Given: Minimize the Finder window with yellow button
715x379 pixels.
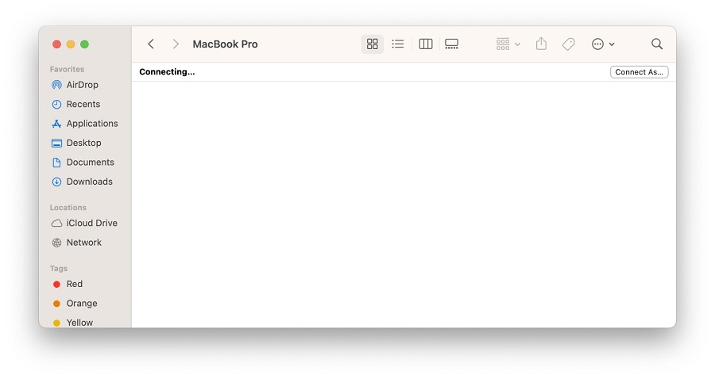Looking at the screenshot, I should (71, 44).
